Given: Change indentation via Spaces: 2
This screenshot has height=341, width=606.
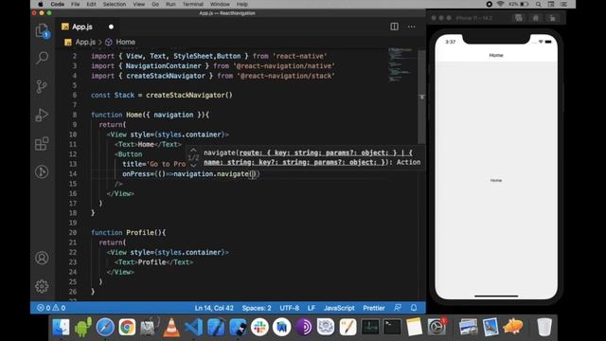Looking at the screenshot, I should click(x=257, y=308).
